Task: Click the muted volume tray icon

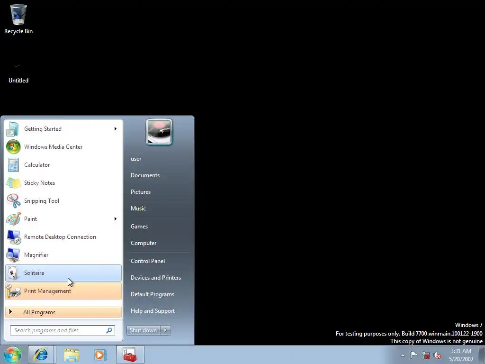Action: [437, 355]
